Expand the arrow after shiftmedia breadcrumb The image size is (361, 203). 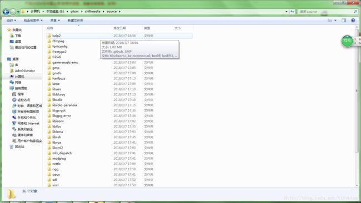coord(103,12)
